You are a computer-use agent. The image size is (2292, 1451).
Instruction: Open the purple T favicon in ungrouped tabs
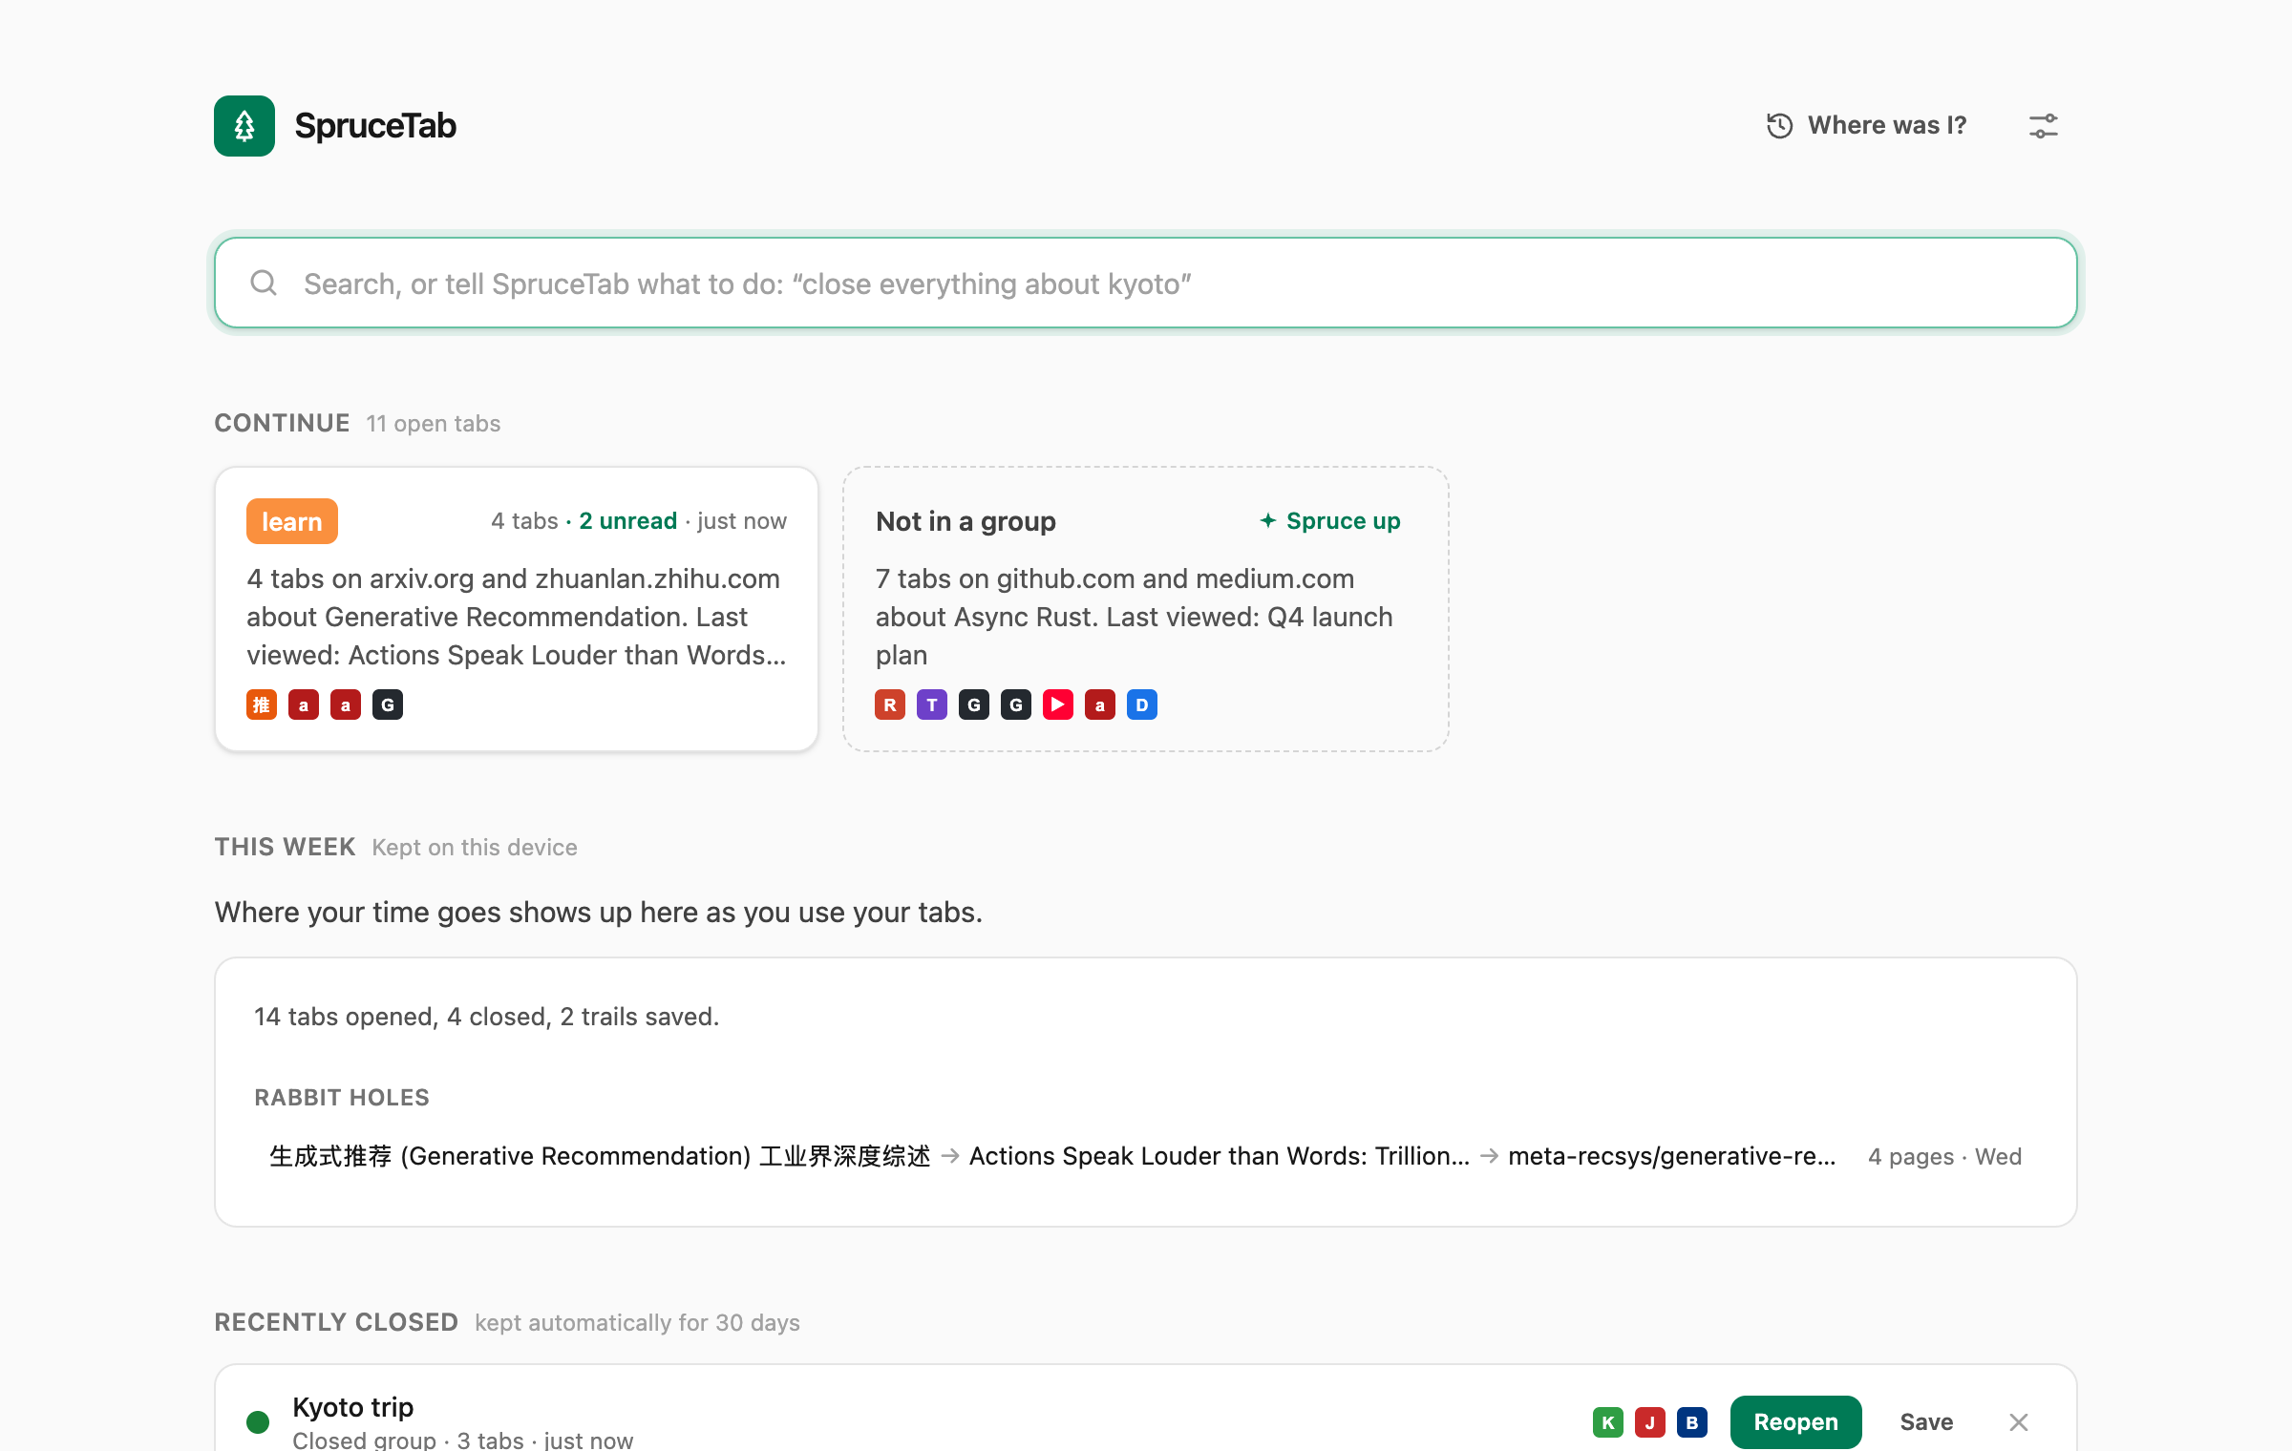(x=932, y=704)
